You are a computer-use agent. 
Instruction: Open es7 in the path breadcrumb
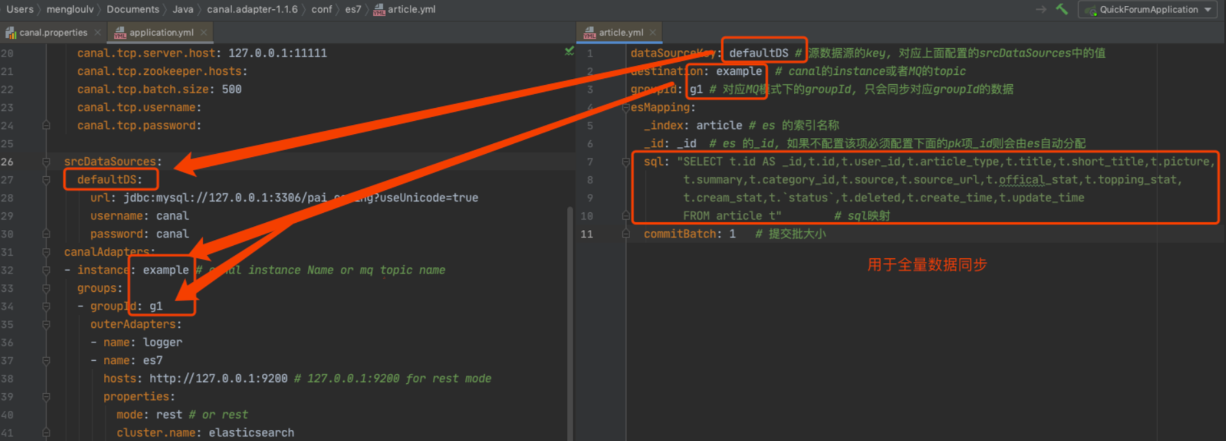coord(353,9)
